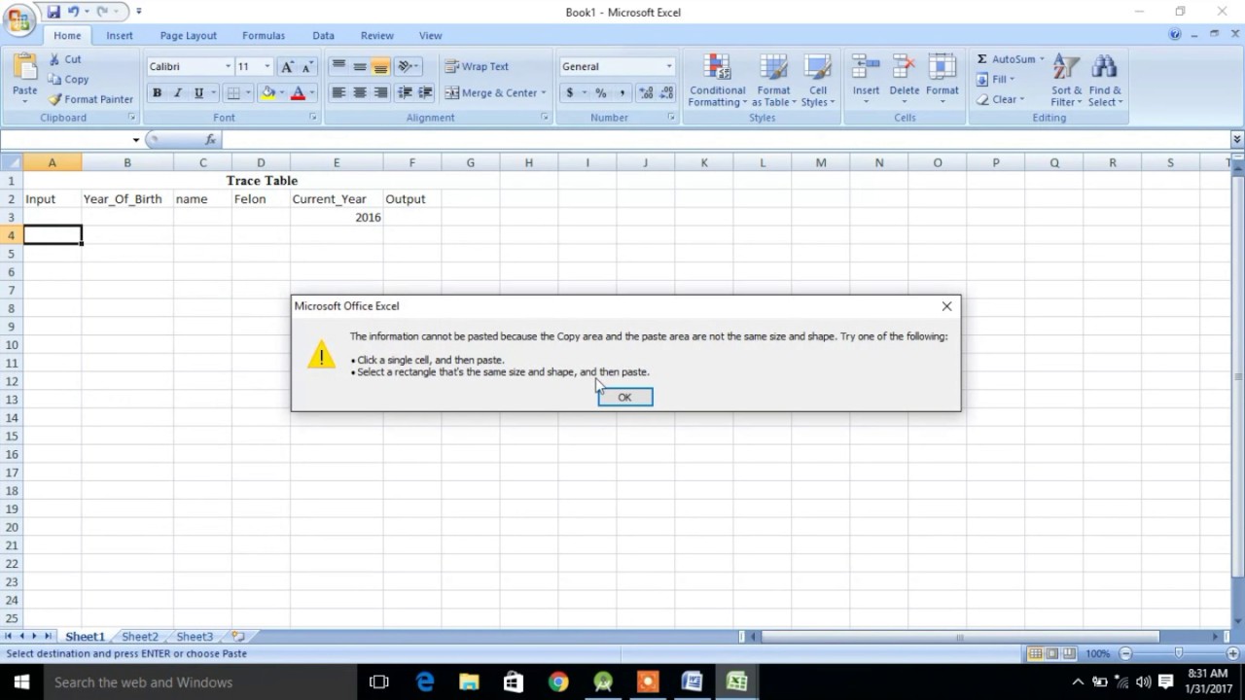Toggle Underline formatting

198,92
